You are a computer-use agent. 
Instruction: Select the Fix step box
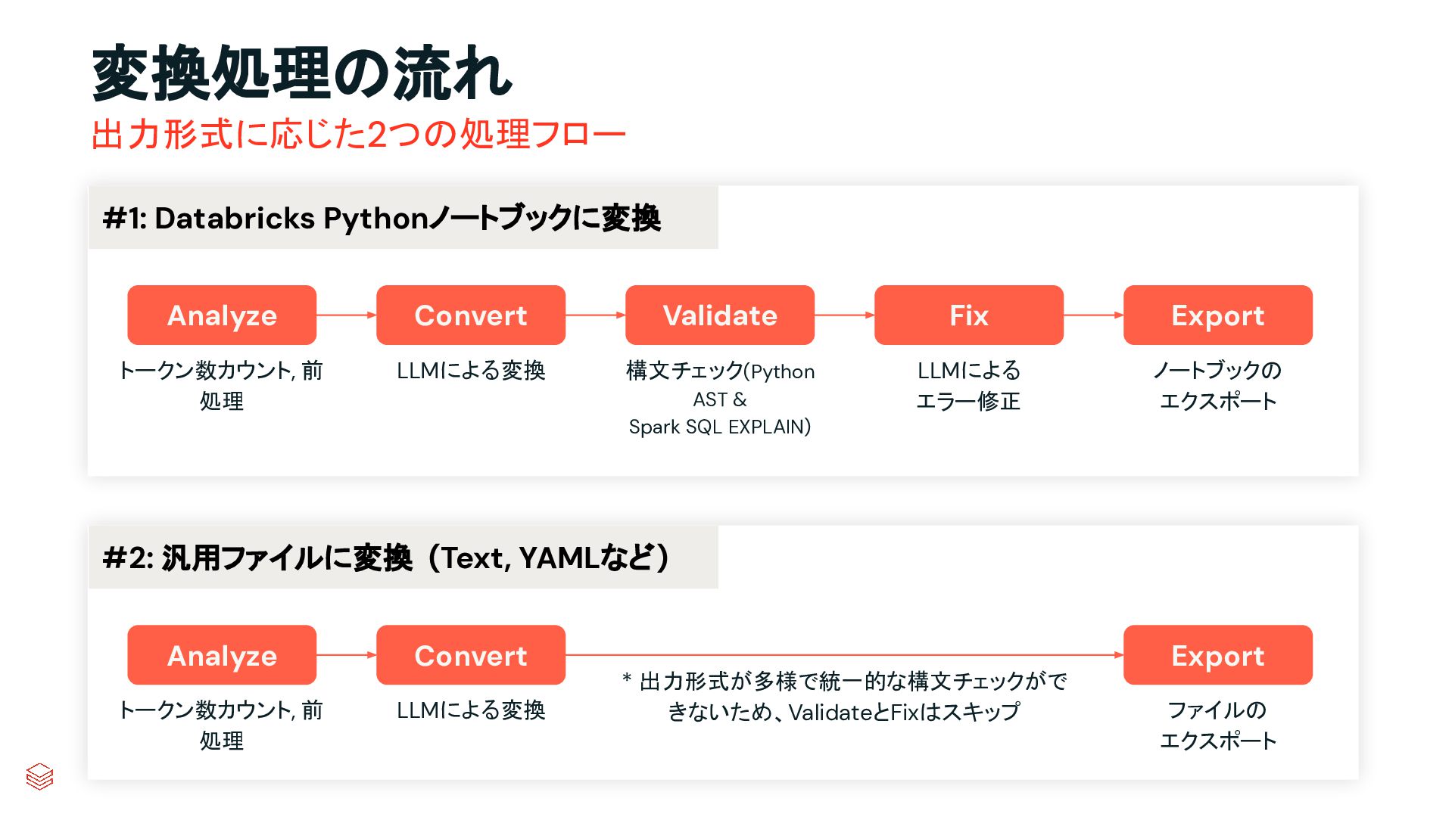click(x=968, y=315)
